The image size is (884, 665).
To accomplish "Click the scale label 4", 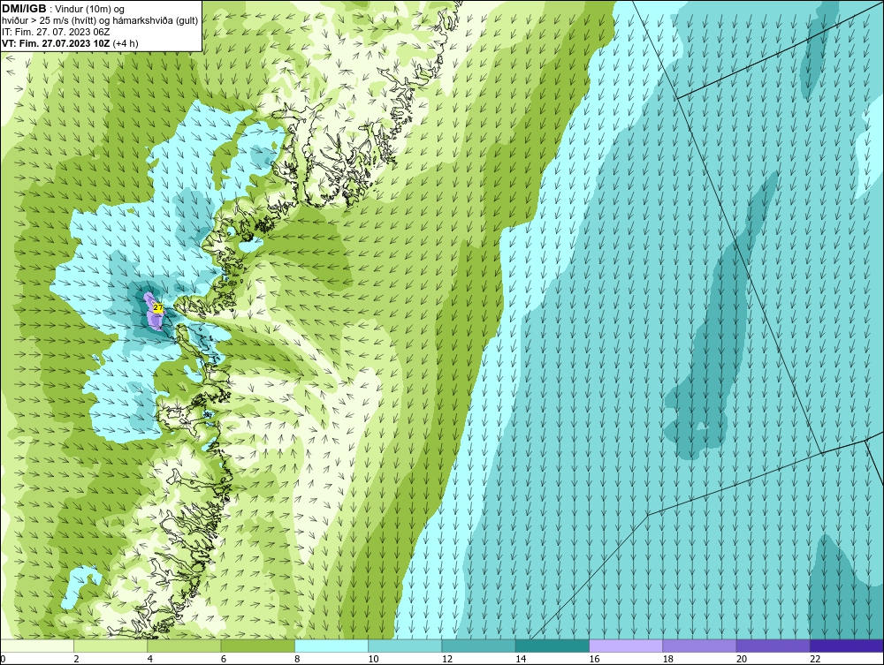I will pyautogui.click(x=150, y=659).
